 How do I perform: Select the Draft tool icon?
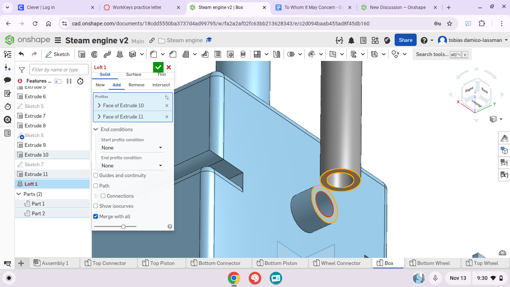[186, 54]
